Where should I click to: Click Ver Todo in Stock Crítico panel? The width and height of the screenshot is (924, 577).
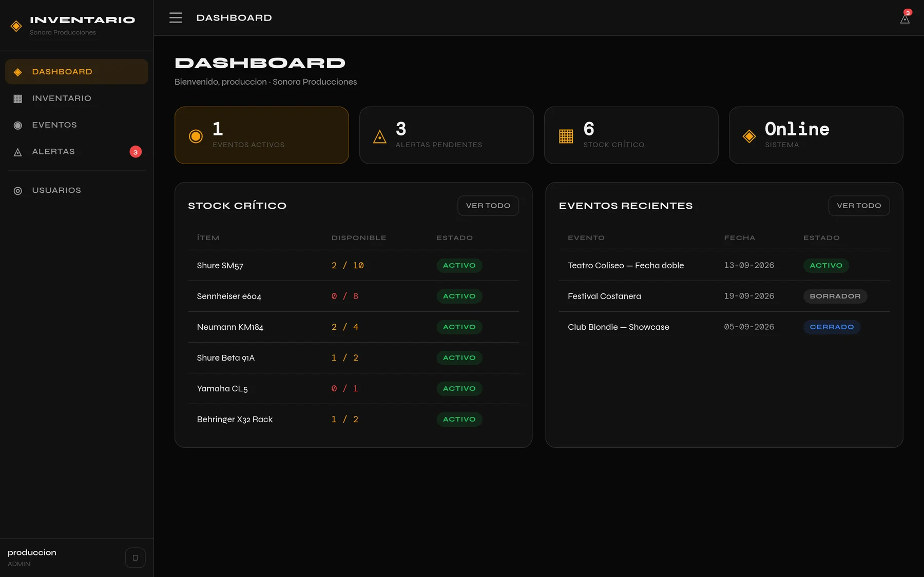coord(488,206)
